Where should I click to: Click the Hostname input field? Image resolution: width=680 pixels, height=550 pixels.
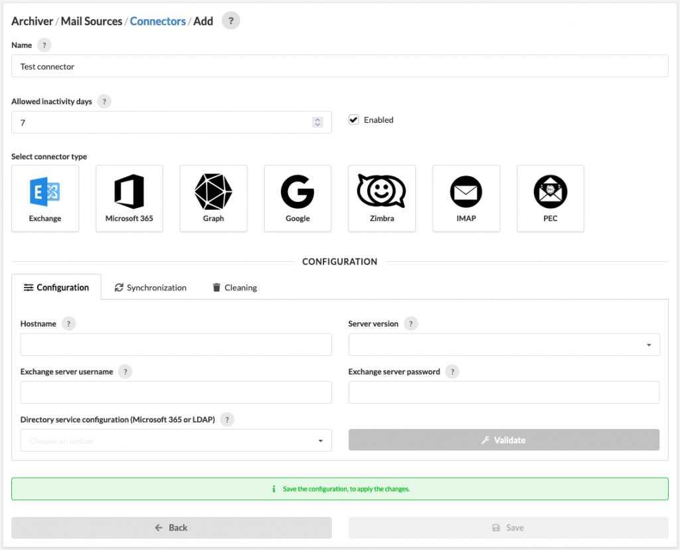pyautogui.click(x=176, y=344)
